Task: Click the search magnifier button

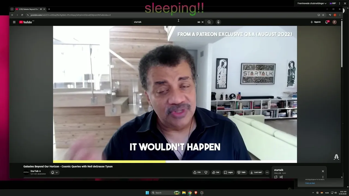Action: click(209, 22)
